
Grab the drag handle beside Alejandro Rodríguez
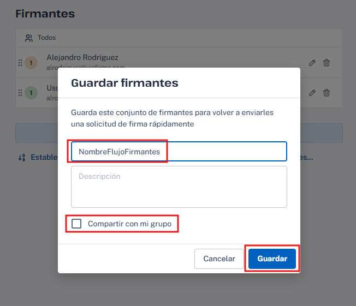[x=20, y=63]
